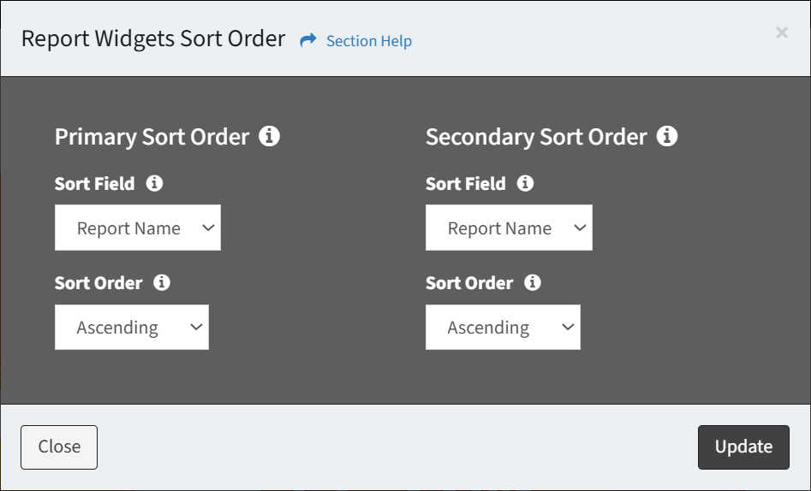Show info tooltip for primary Sort Field label

pos(154,183)
